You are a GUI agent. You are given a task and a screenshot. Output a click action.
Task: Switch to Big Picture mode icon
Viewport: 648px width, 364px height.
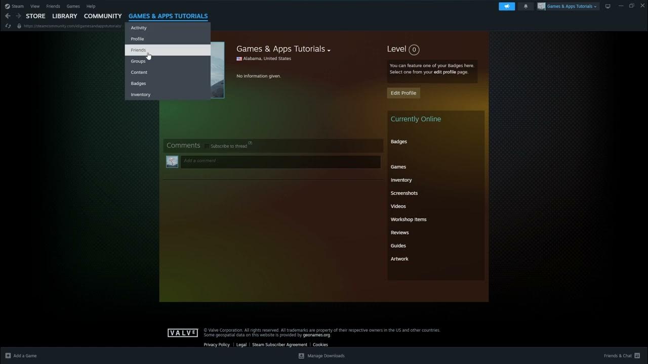[608, 6]
